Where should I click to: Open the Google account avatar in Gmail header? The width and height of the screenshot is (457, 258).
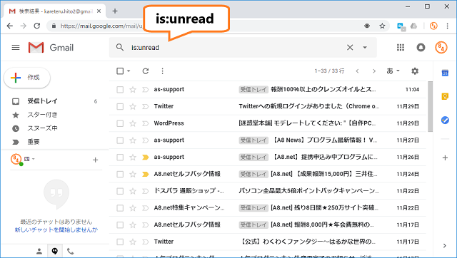point(441,48)
